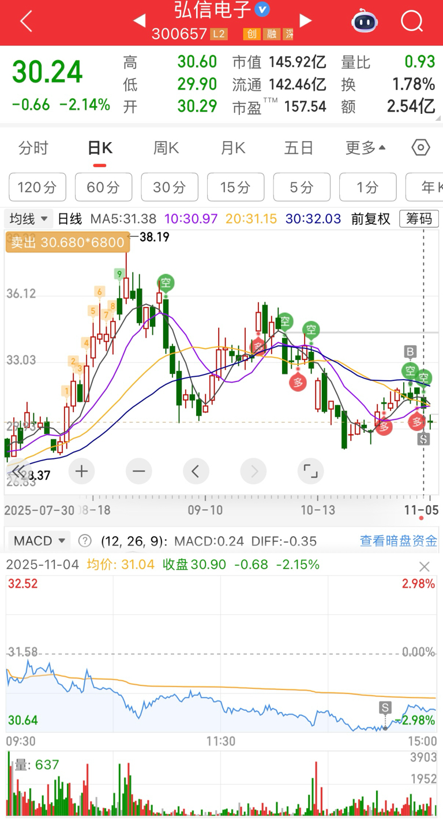The height and width of the screenshot is (823, 443).
Task: Select the 日K tab
Action: tap(100, 148)
